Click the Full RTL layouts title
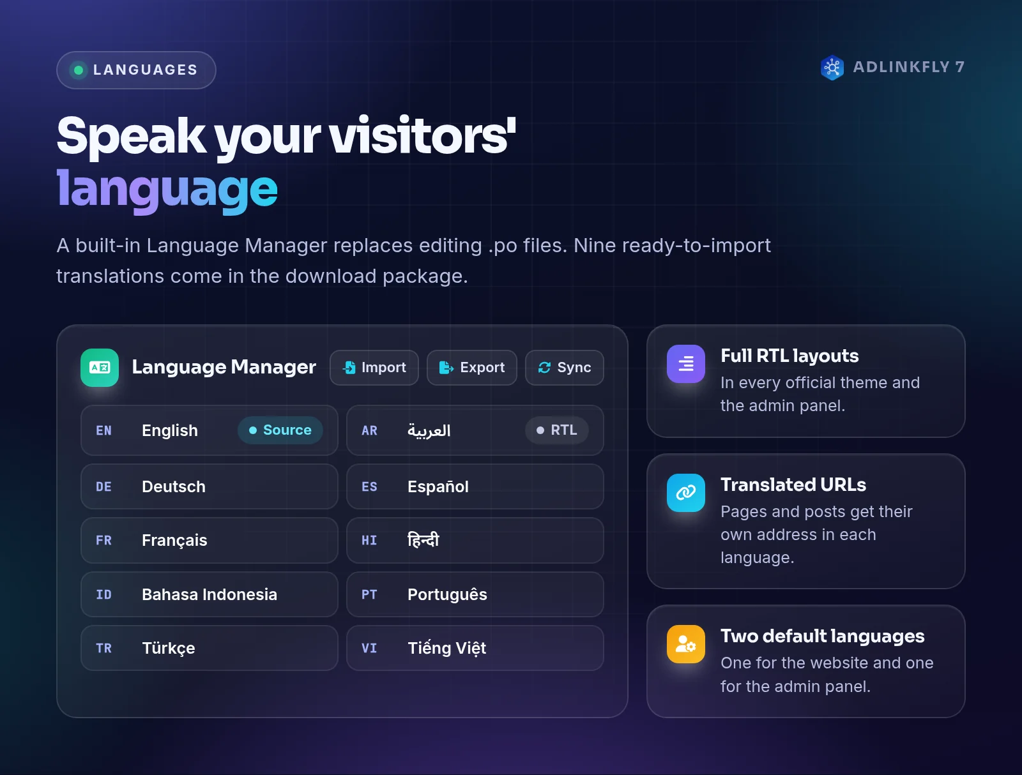Viewport: 1022px width, 775px height. click(x=789, y=356)
